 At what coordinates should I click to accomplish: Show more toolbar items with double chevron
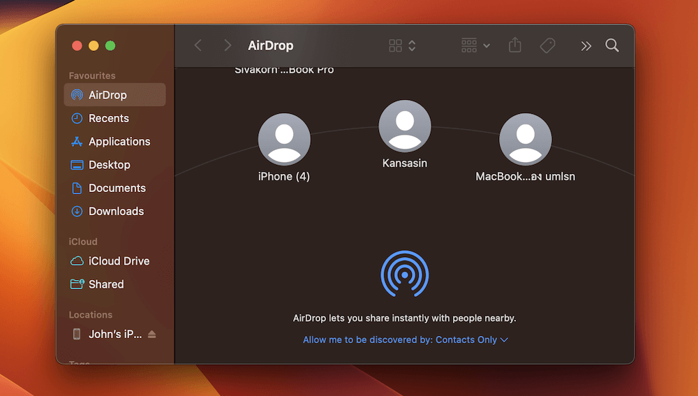[x=586, y=46]
